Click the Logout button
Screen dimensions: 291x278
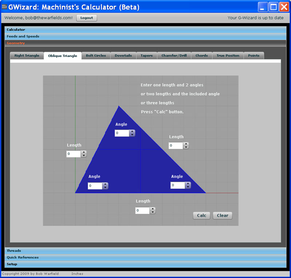[x=87, y=18]
